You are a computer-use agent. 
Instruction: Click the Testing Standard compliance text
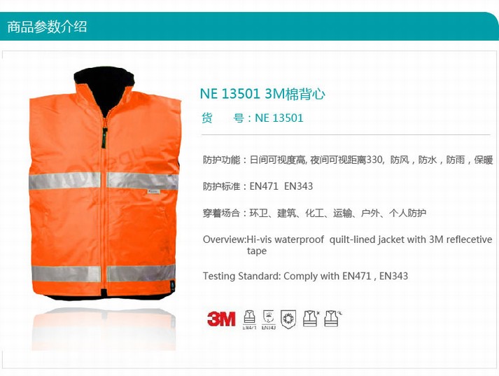[305, 276]
